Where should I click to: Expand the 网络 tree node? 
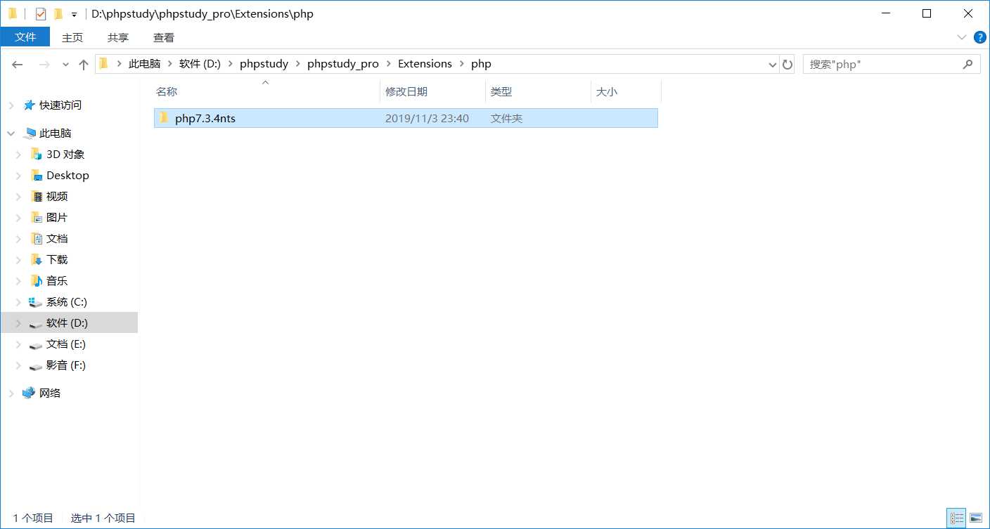(11, 393)
